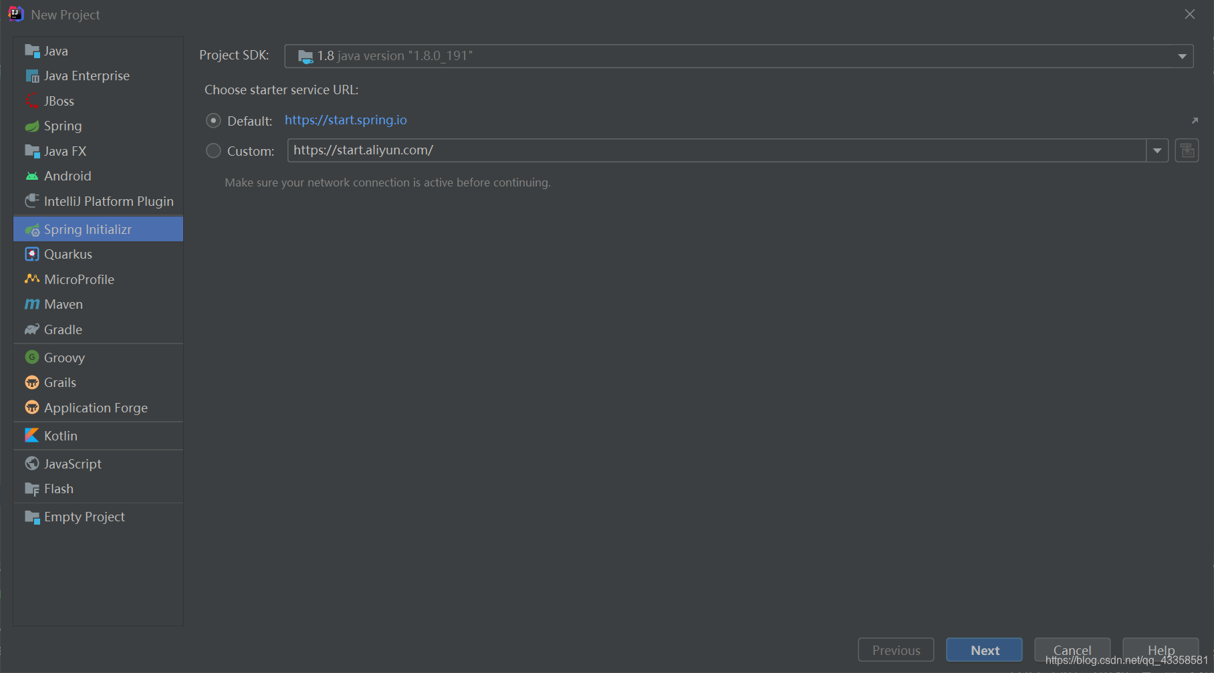
Task: Click the IntelliJ IDEA logo in title bar
Action: click(x=15, y=14)
